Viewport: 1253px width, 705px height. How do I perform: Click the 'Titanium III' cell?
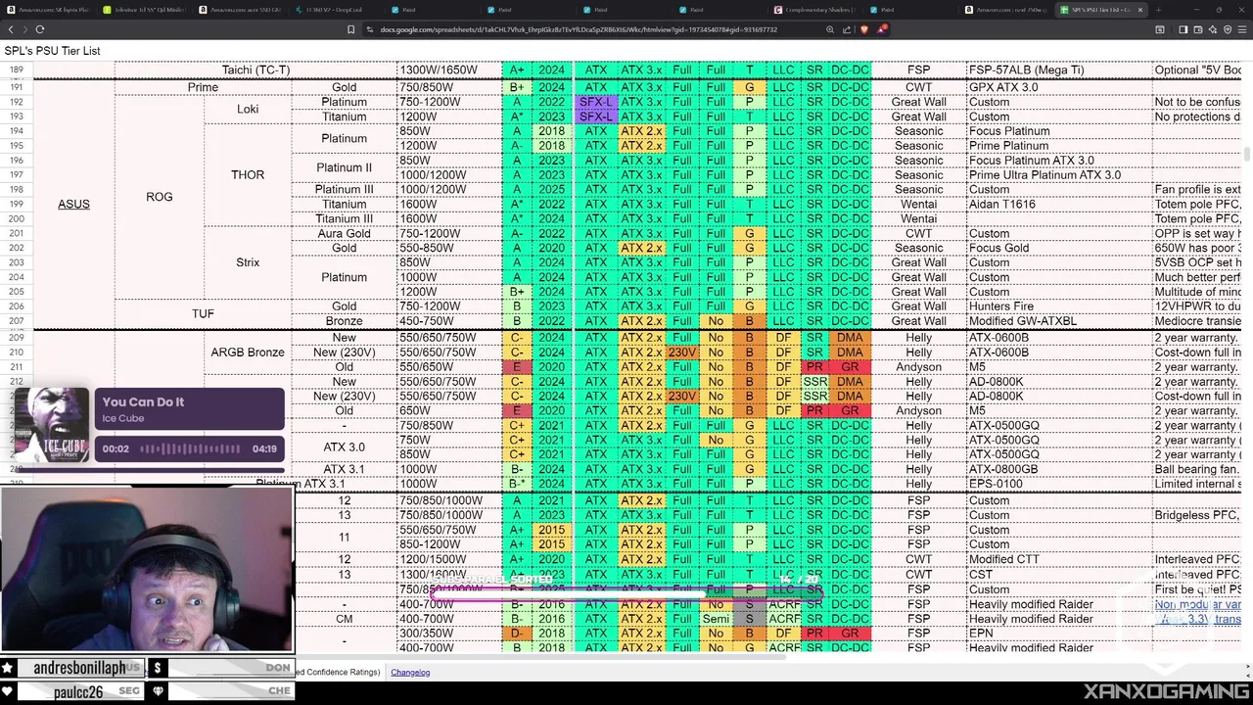[344, 218]
